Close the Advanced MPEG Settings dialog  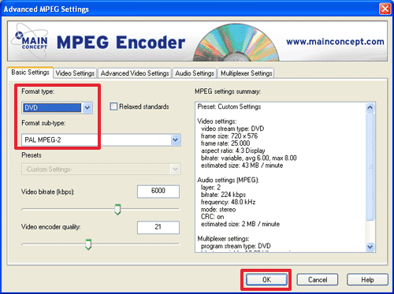click(385, 9)
